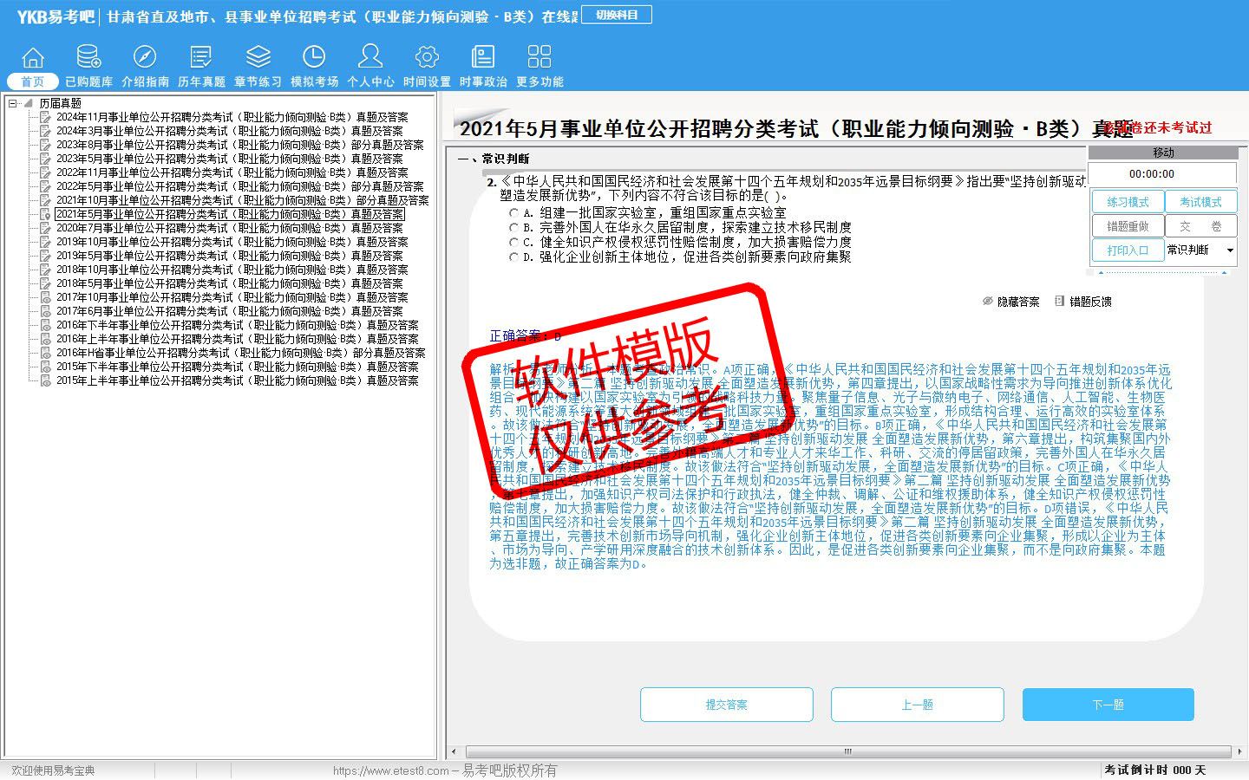Click document icon beside 2024年3月 exam

point(46,131)
